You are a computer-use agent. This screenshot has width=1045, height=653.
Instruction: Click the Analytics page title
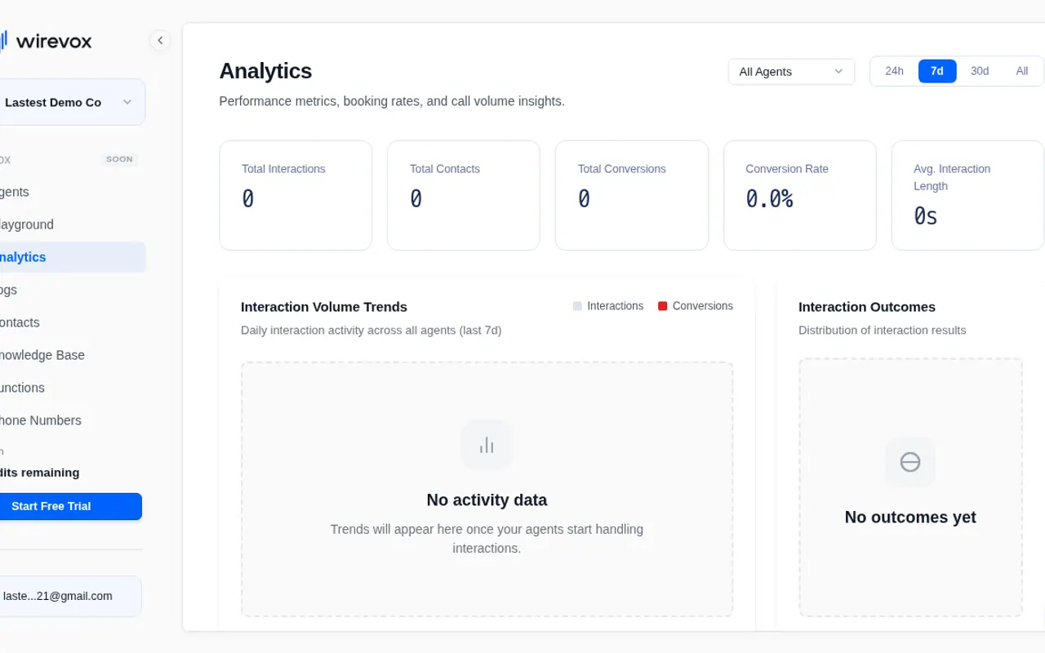pos(265,71)
